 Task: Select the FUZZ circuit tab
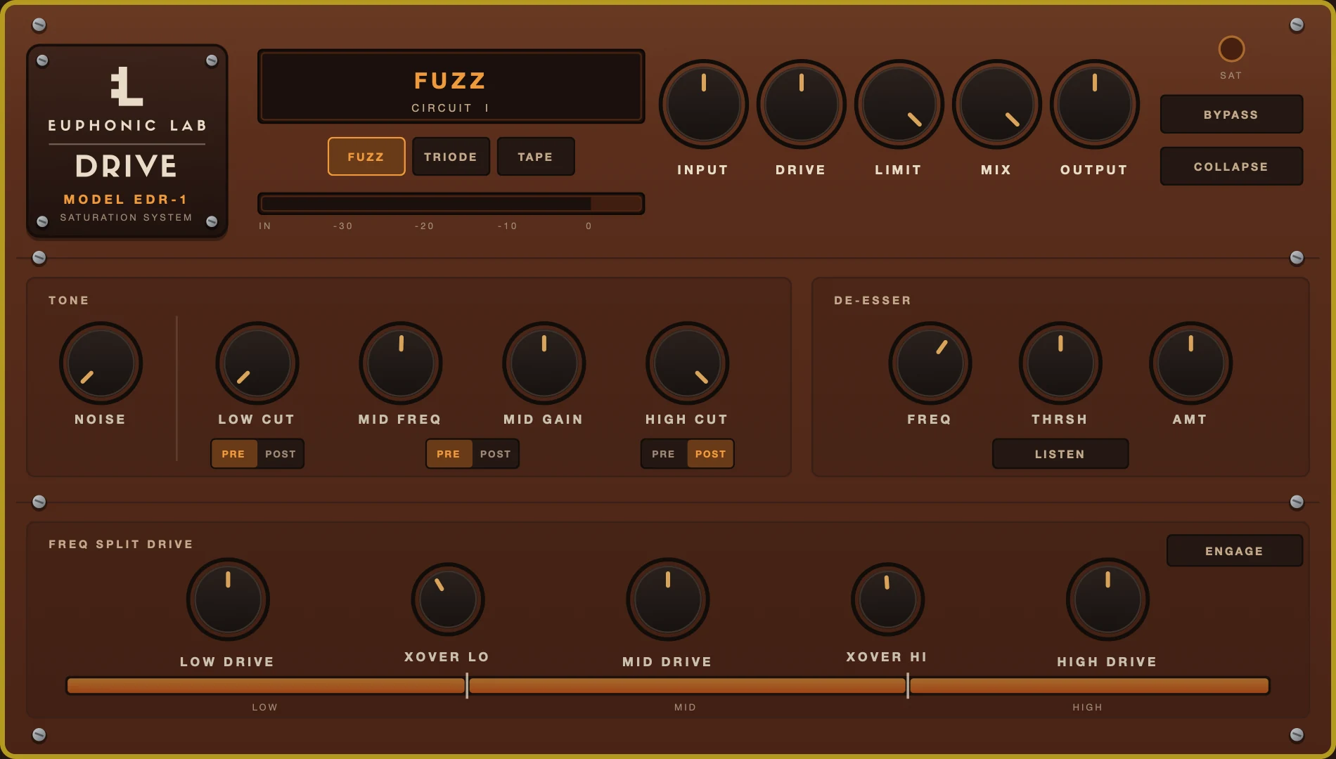click(366, 157)
